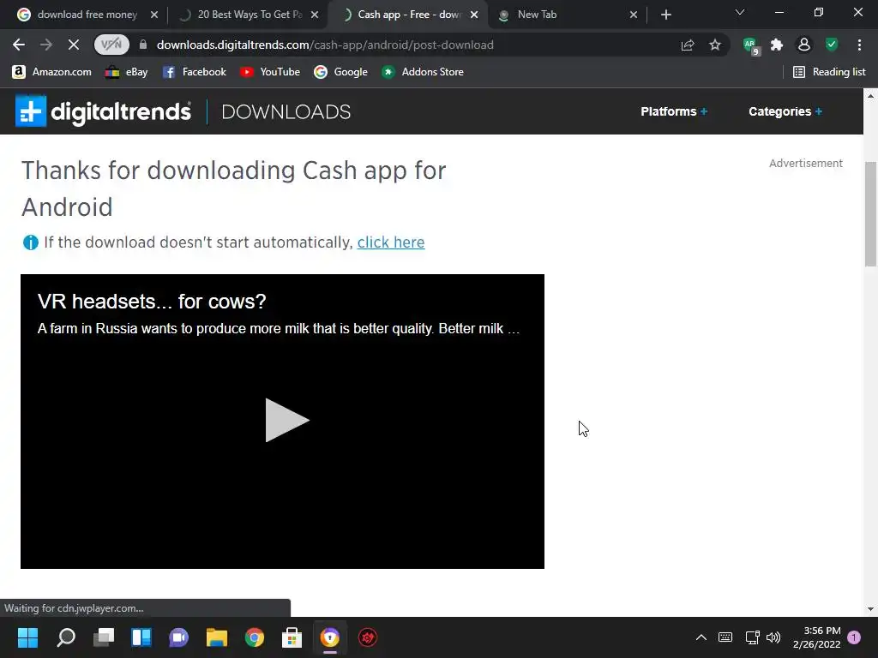
Task: Open Microsoft Store on taskbar
Action: 292,637
